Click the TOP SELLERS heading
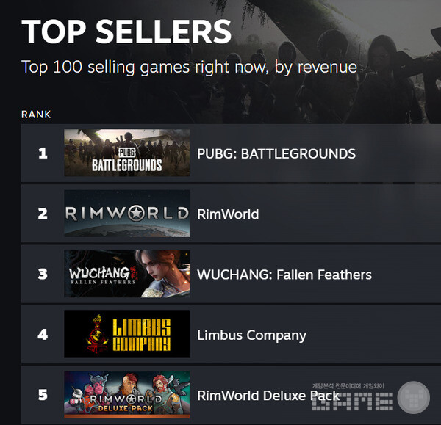Viewport: 441px width, 425px height. tap(126, 32)
